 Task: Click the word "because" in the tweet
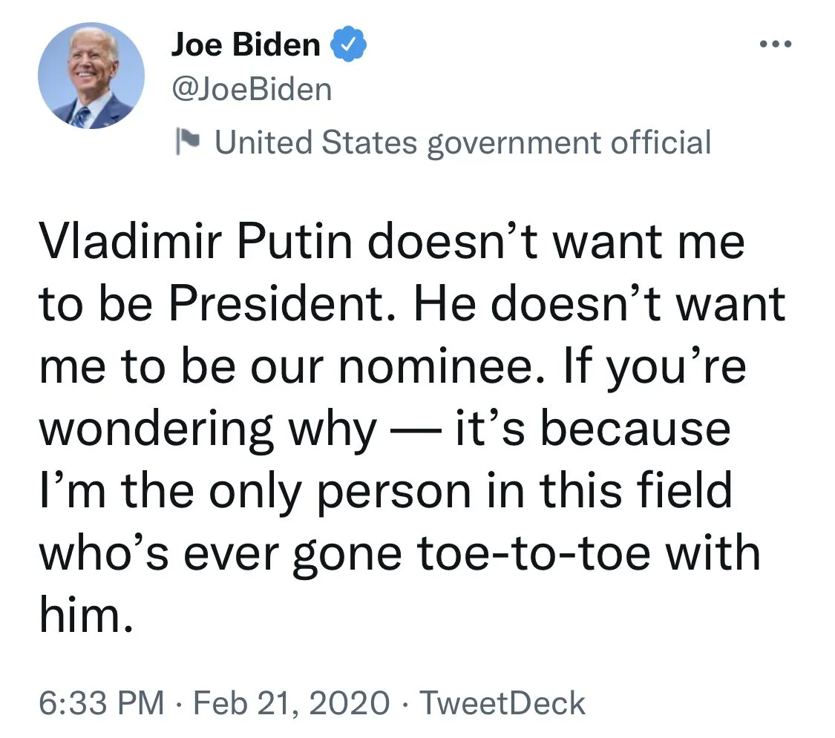[635, 429]
